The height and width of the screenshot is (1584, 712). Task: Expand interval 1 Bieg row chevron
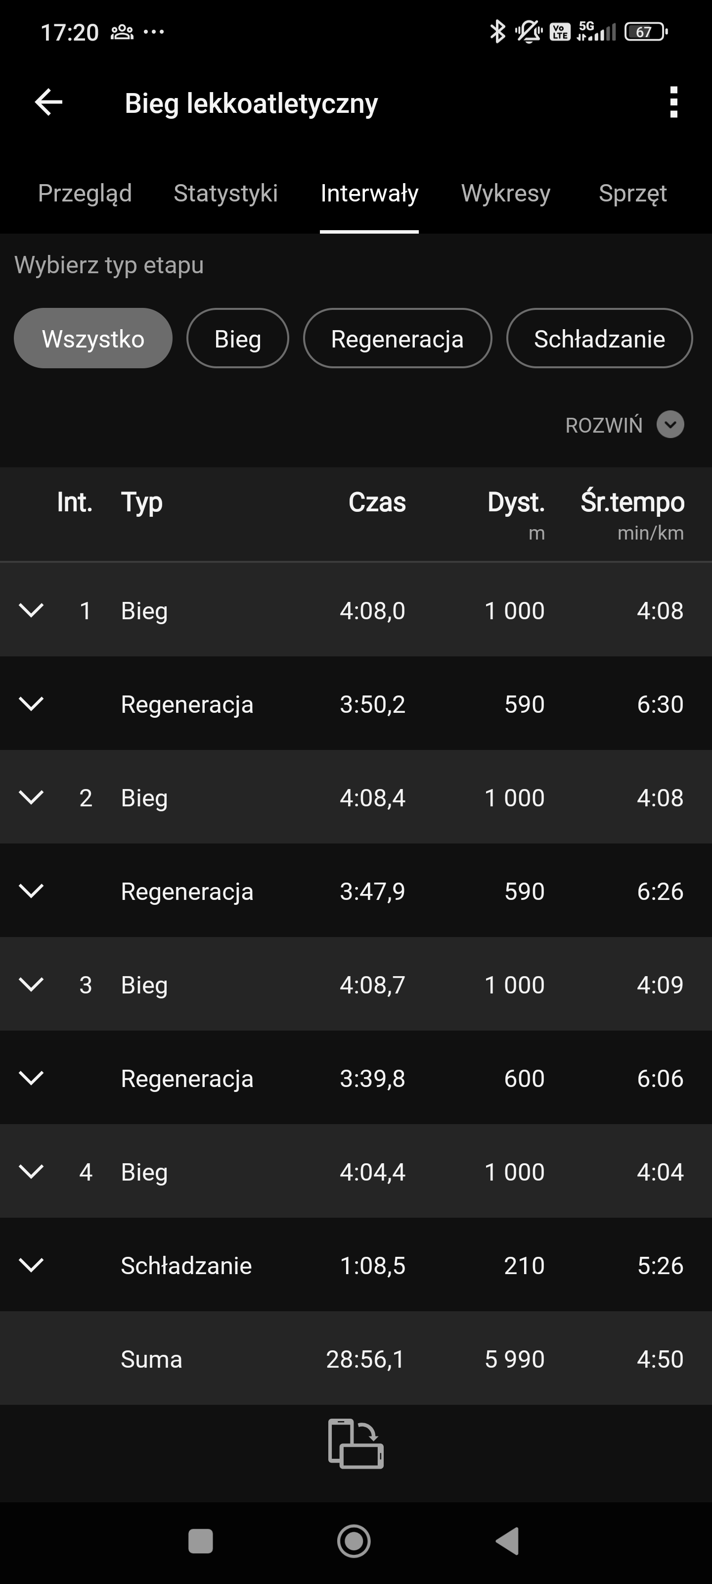pos(31,610)
